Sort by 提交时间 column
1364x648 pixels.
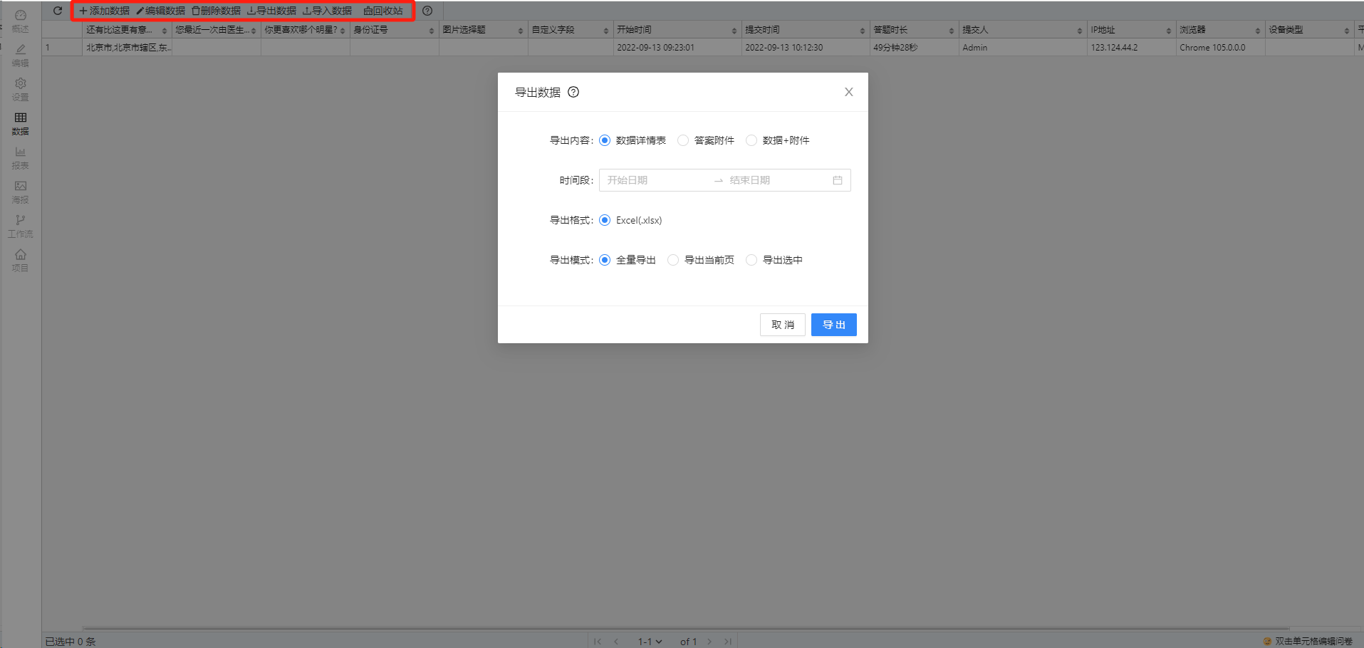pyautogui.click(x=862, y=31)
